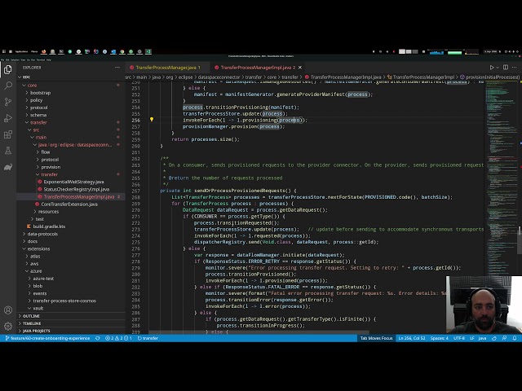Screen dimensions: 522x391
Task: Open the Testing beaker view
Action: (8, 151)
